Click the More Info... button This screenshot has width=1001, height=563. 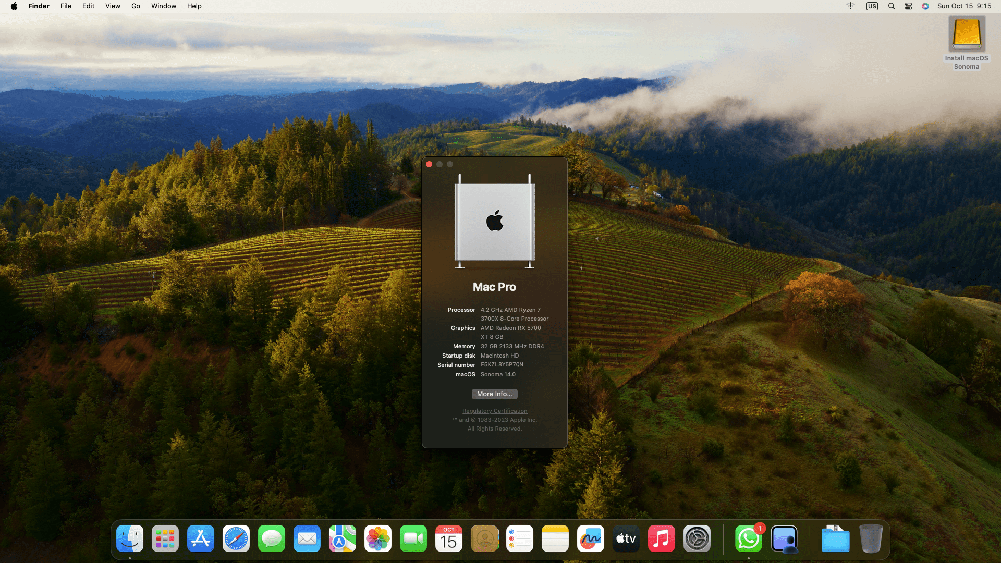[x=494, y=394]
